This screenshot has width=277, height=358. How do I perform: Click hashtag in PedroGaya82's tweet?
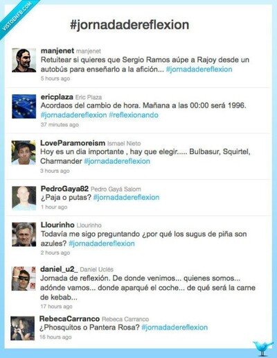tap(126, 197)
